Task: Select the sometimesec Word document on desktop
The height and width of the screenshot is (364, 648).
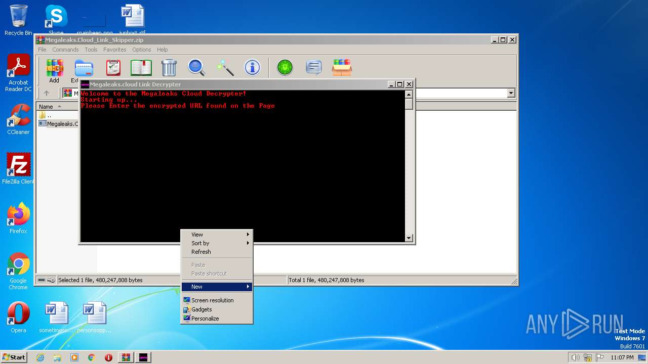Action: coord(56,317)
